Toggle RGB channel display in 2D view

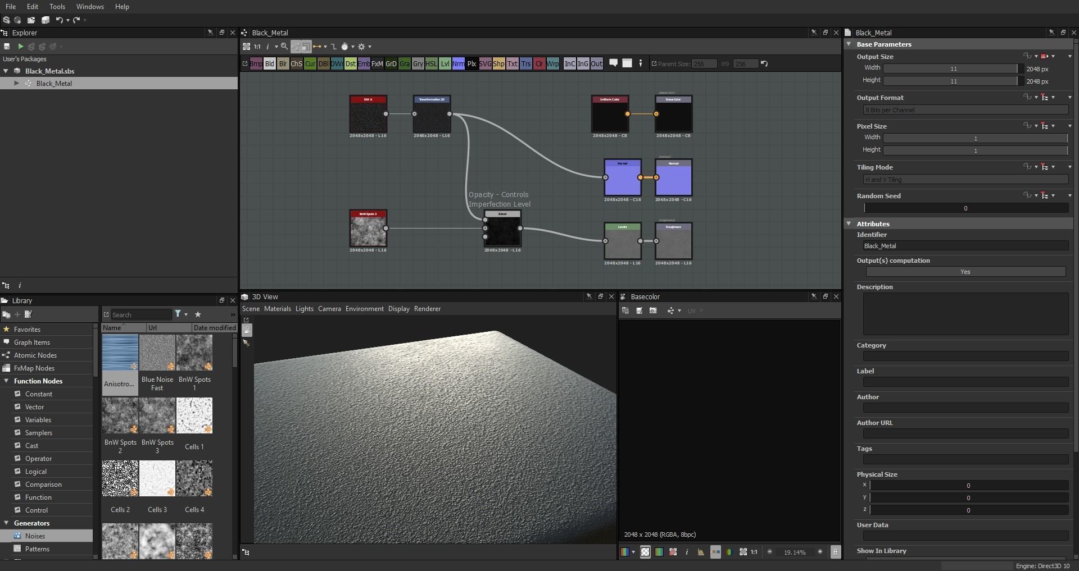pyautogui.click(x=715, y=552)
